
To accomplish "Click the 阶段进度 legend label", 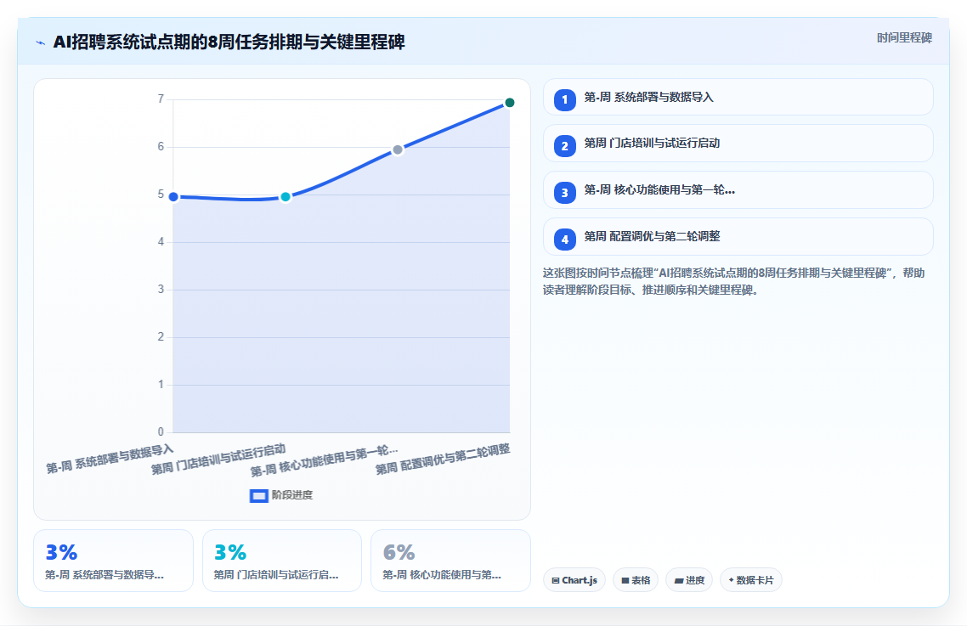I will [292, 495].
